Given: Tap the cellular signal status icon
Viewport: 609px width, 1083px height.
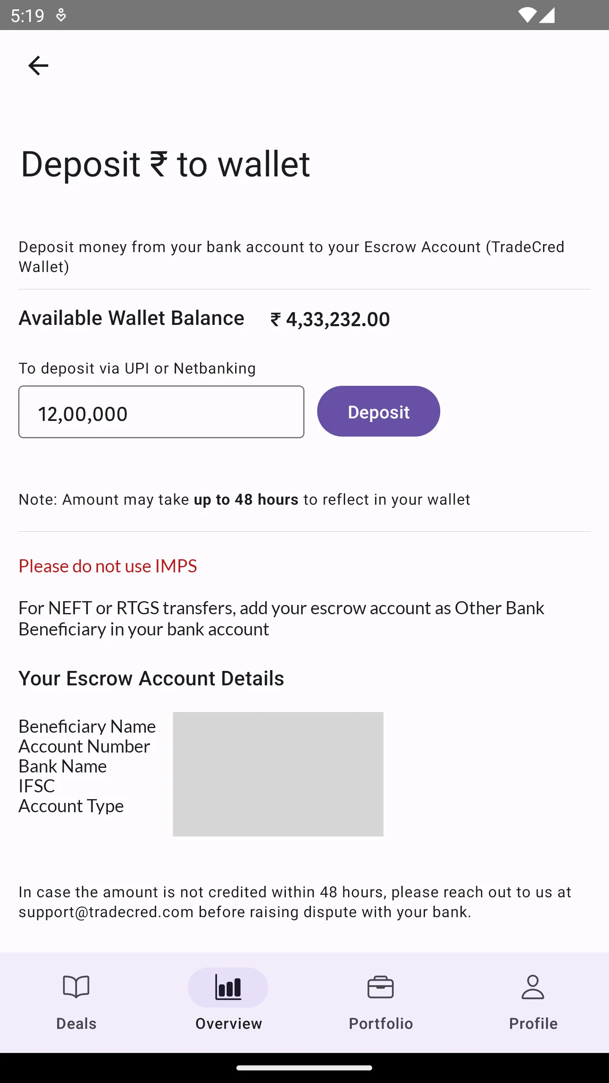Looking at the screenshot, I should (547, 16).
